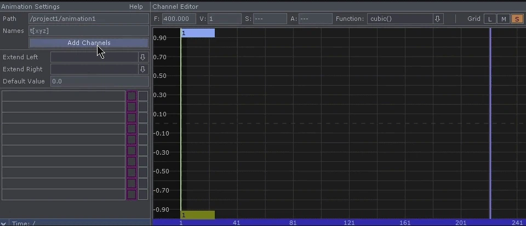Screen dimensions: 526x226
Task: Open the Function dropdown arrow
Action: pyautogui.click(x=437, y=19)
